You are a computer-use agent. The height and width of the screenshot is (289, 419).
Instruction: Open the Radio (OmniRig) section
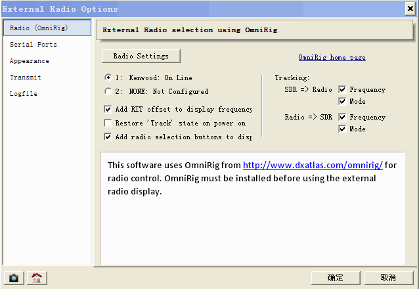click(47, 28)
